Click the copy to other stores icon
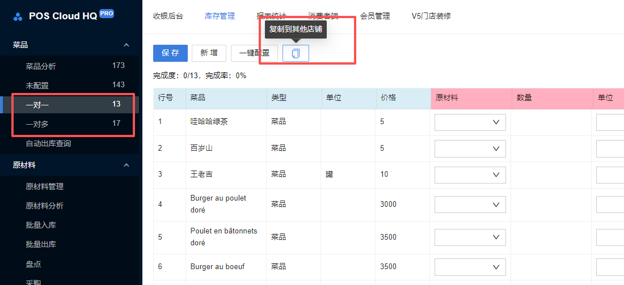 (296, 53)
